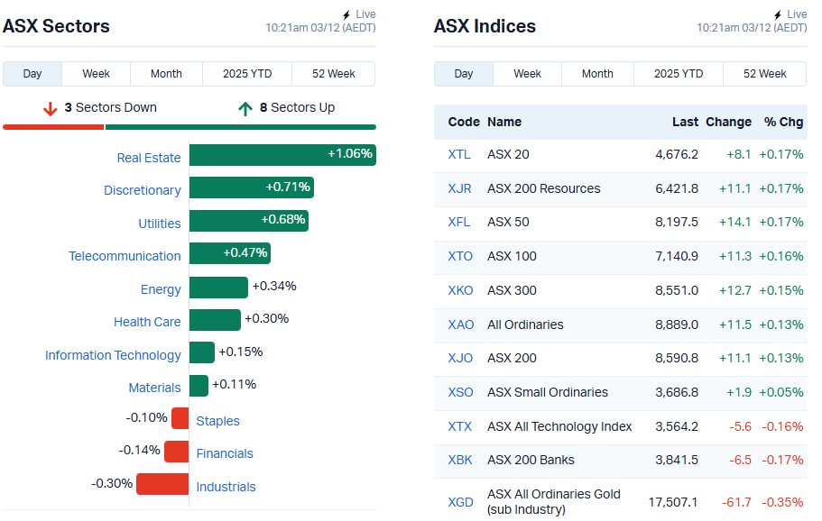The height and width of the screenshot is (521, 822).
Task: Click the Real Estate +1.06% bar
Action: [x=282, y=155]
